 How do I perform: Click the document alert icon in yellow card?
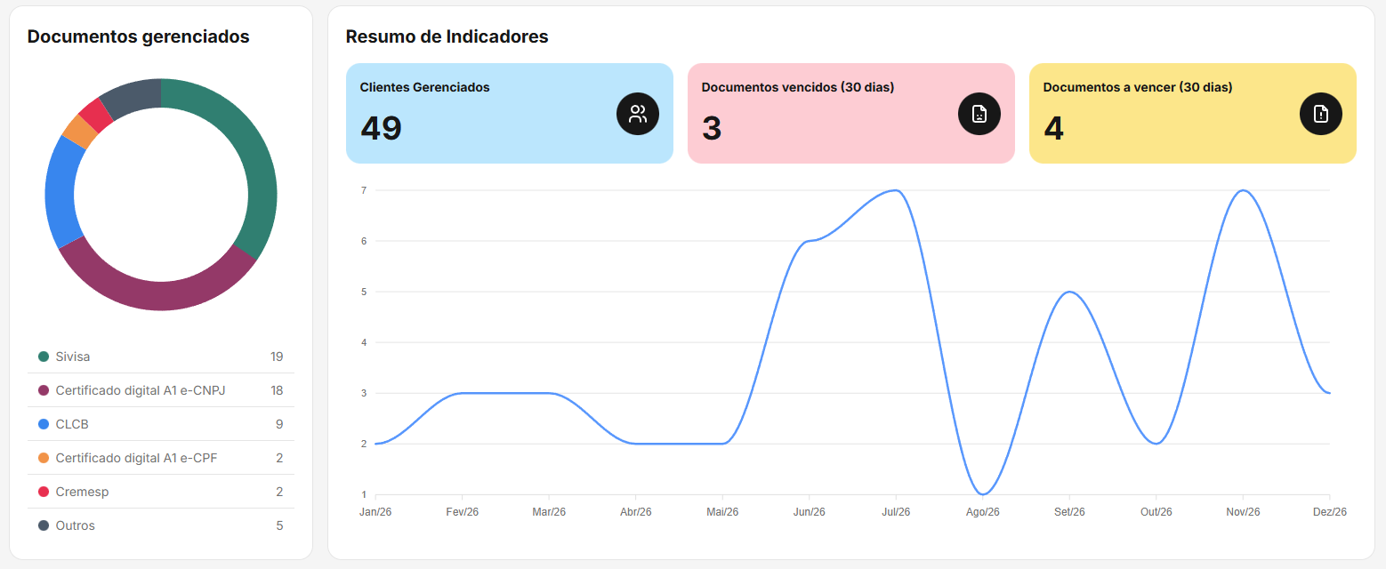click(x=1320, y=114)
